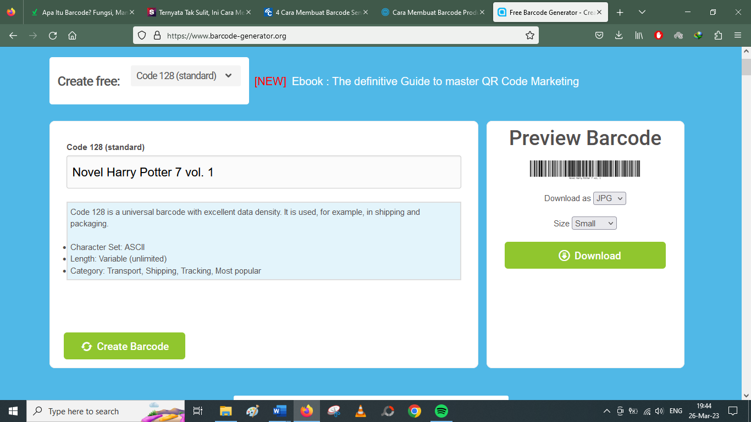
Task: Open Task View in the taskbar
Action: tap(198, 411)
